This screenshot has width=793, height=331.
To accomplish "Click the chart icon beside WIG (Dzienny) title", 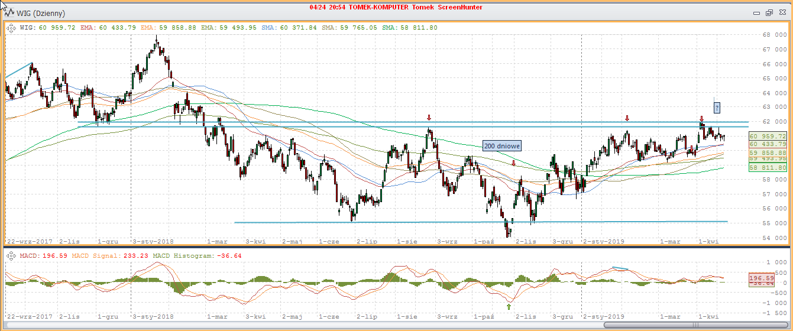I will (x=10, y=12).
